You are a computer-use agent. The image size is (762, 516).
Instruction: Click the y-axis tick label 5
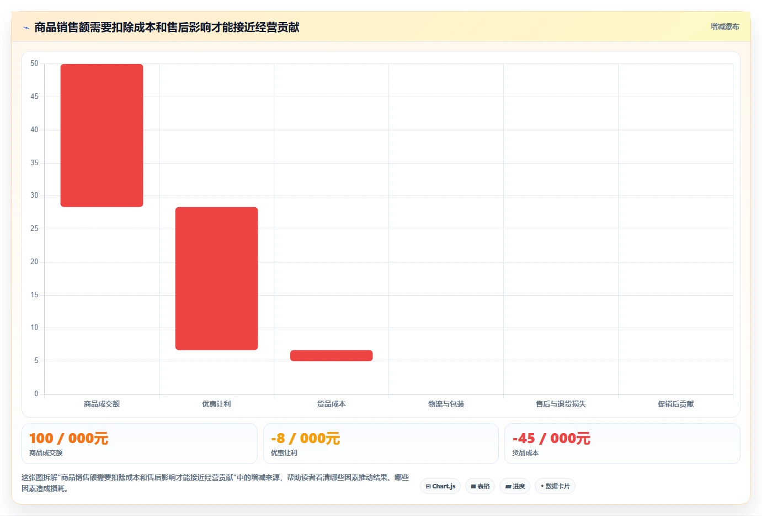(x=36, y=361)
